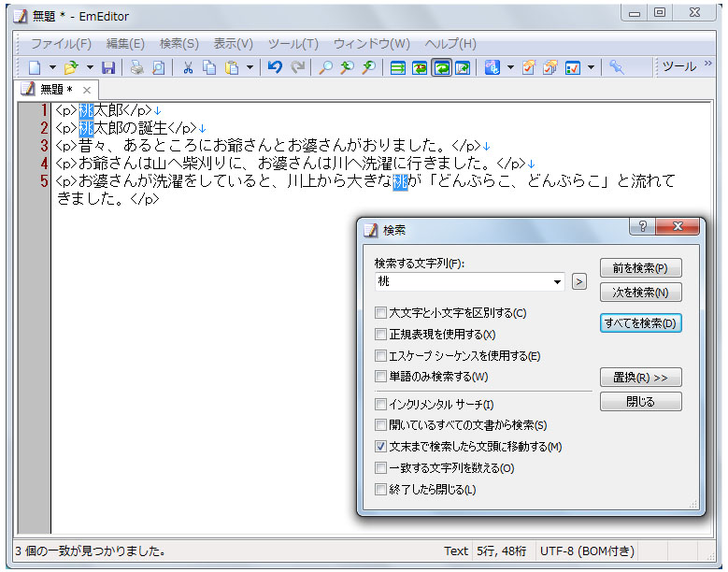Click the ? help button in 検索 dialog
The width and height of the screenshot is (728, 572).
point(643,226)
